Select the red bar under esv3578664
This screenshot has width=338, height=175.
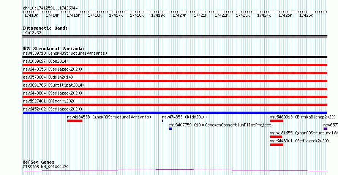(175, 81)
